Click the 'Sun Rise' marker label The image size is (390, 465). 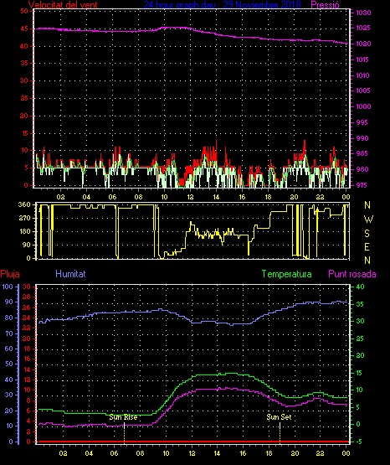pyautogui.click(x=123, y=417)
